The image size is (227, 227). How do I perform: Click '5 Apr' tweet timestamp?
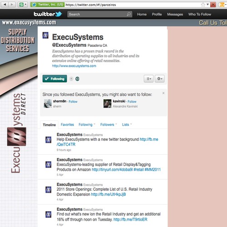tap(60, 175)
